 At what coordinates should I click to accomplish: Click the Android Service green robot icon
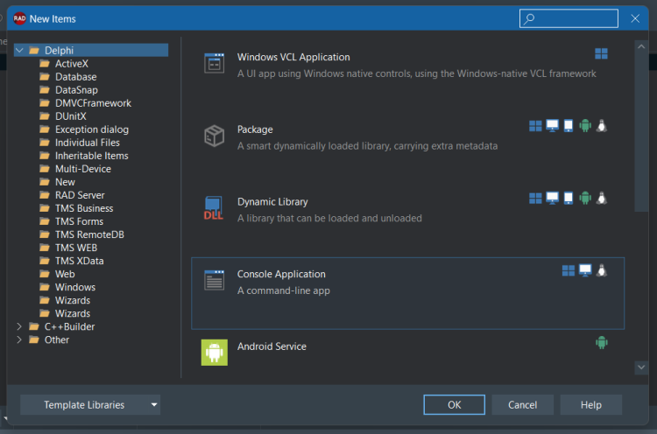(214, 353)
